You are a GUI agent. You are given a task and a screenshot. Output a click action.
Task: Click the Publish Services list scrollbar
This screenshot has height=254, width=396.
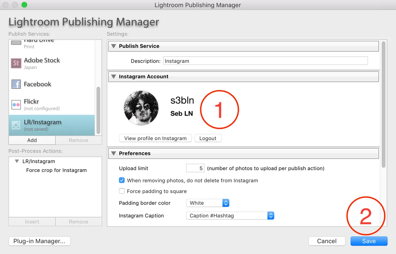98,110
